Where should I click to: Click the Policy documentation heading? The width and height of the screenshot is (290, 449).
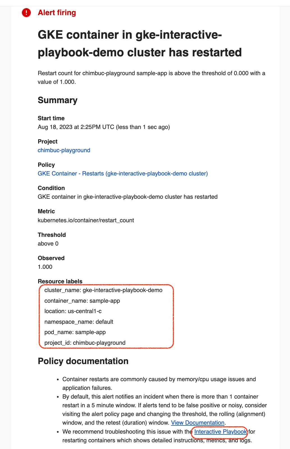pyautogui.click(x=83, y=361)
